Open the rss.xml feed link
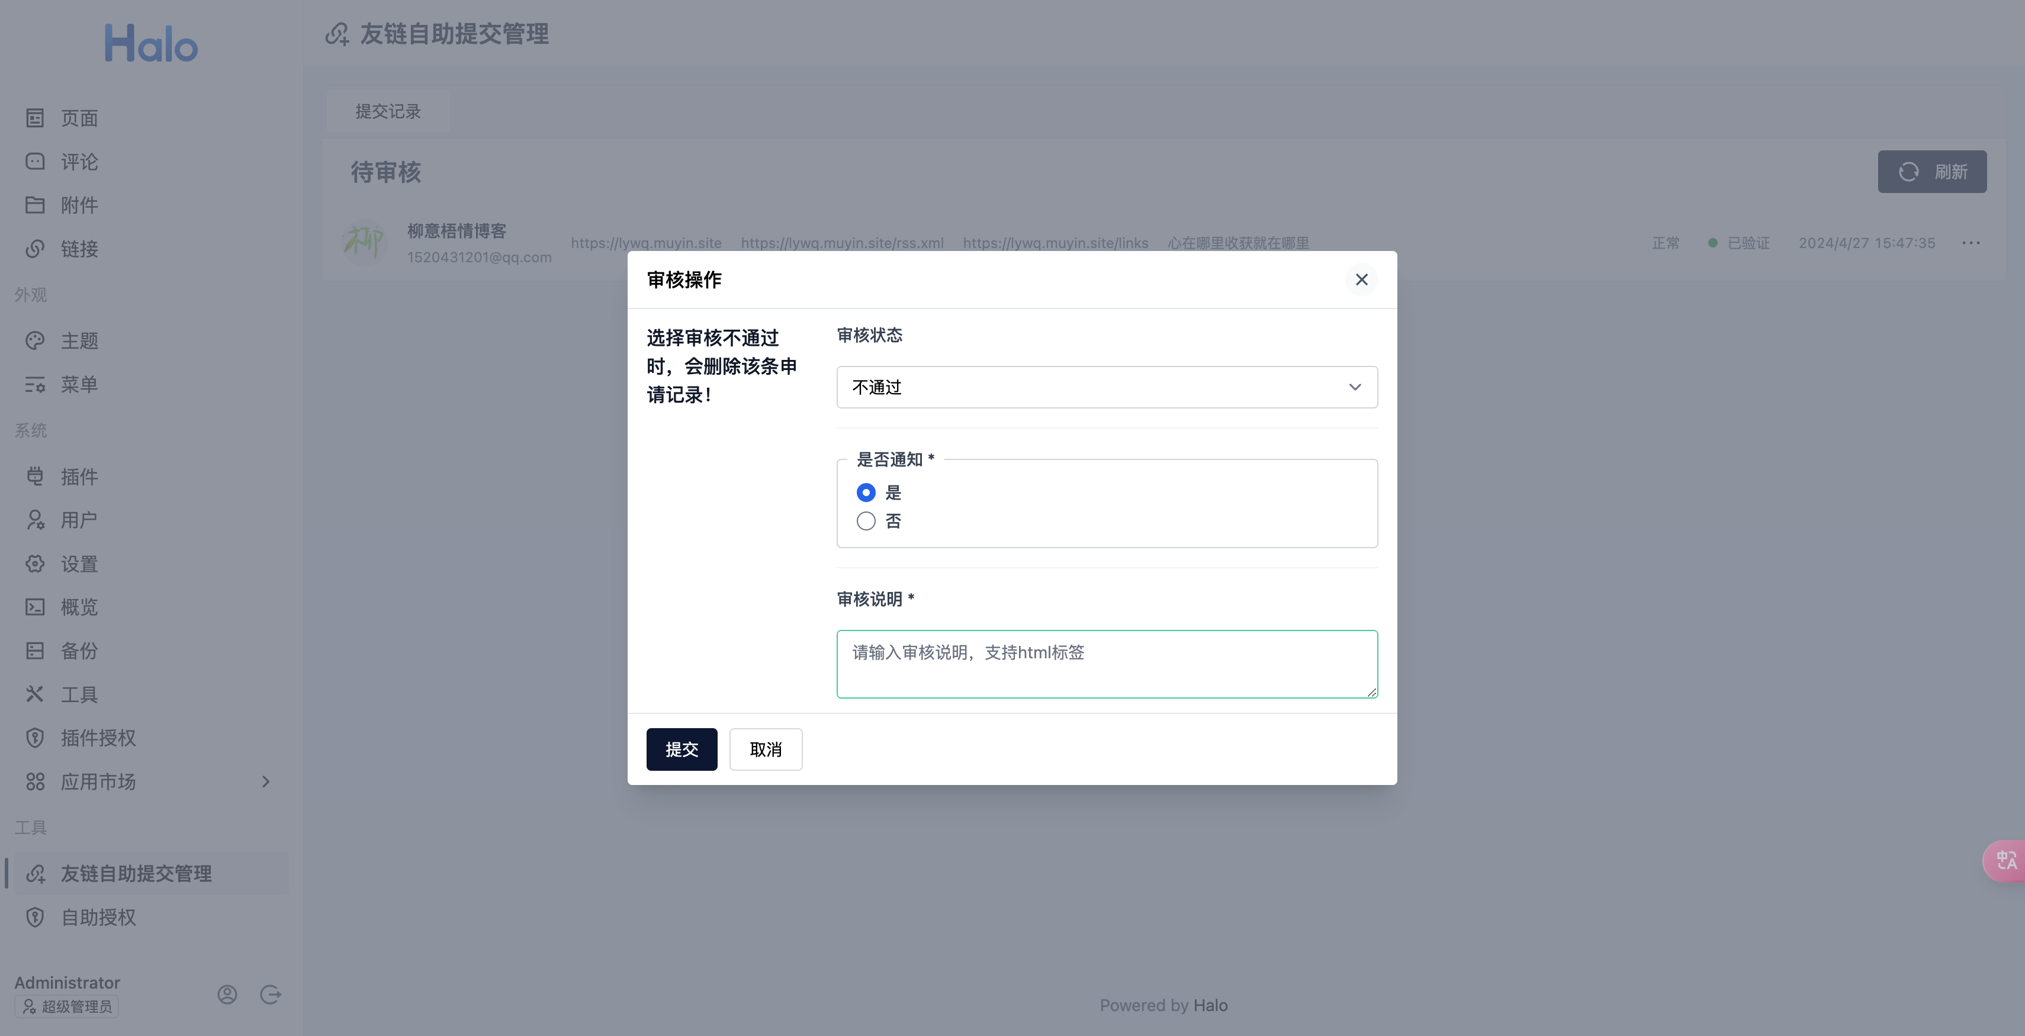 pos(842,243)
